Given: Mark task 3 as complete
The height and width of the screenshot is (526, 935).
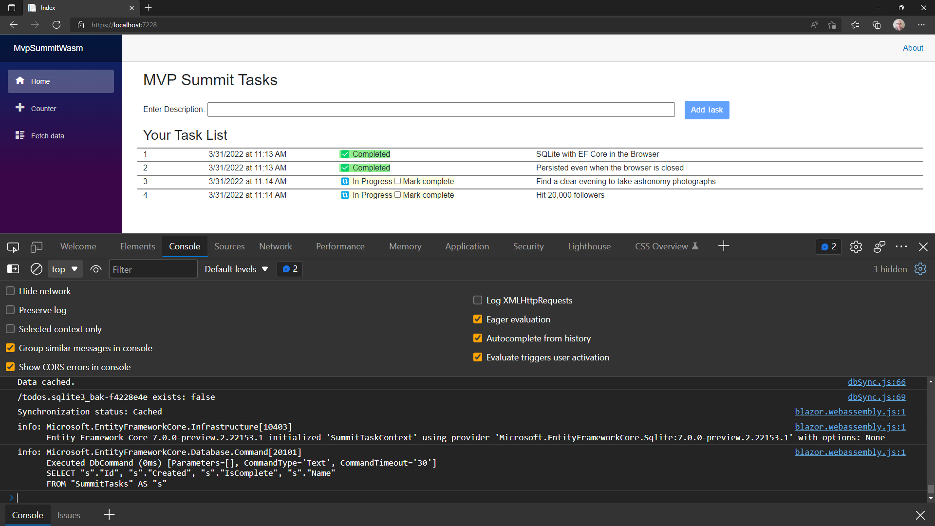Looking at the screenshot, I should pyautogui.click(x=398, y=181).
